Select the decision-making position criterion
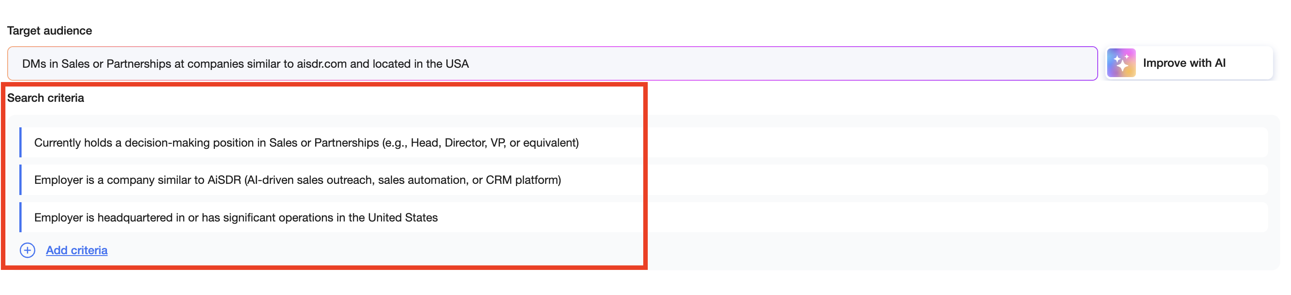The width and height of the screenshot is (1291, 295). click(644, 143)
